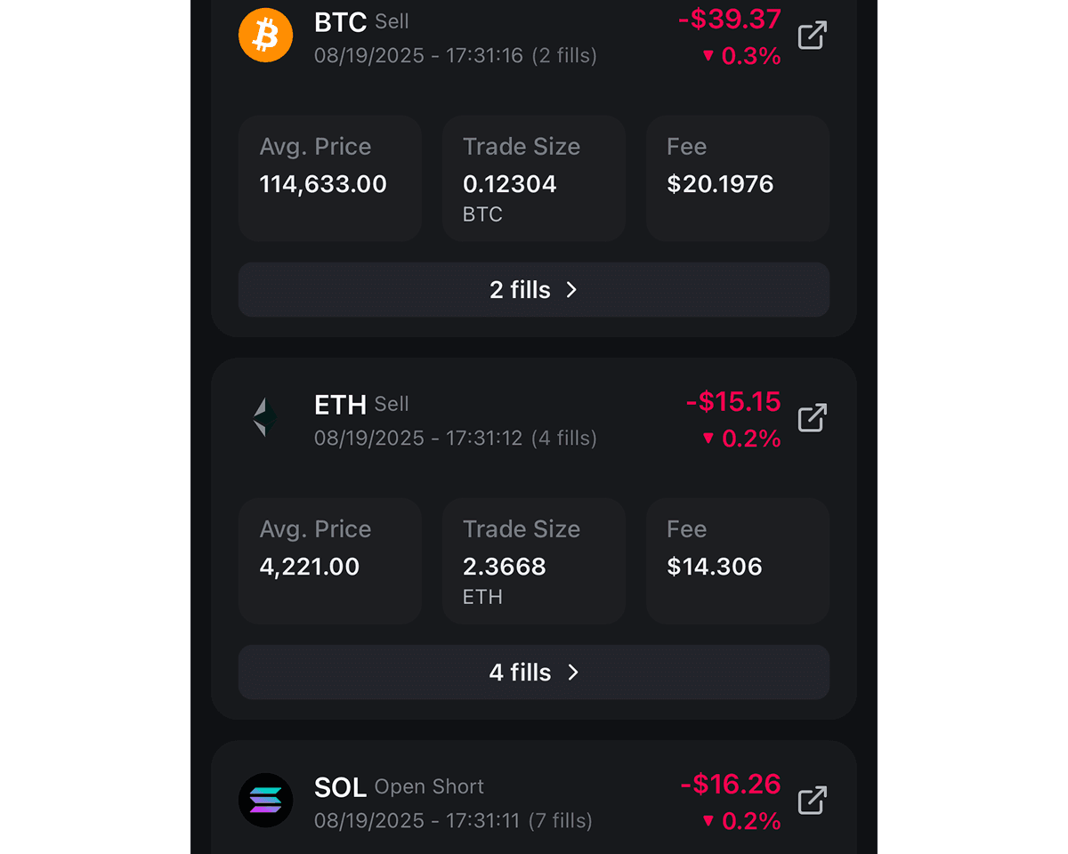Click the -$15.15 ETH loss amount
The image size is (1068, 854).
pos(732,401)
